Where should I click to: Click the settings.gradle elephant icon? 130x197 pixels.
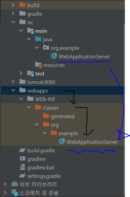coord(23,175)
